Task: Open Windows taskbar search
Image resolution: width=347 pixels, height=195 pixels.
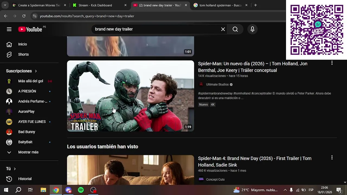Action: [x=18, y=190]
